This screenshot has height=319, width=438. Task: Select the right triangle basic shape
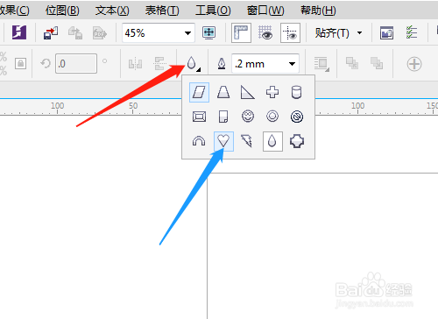click(248, 92)
